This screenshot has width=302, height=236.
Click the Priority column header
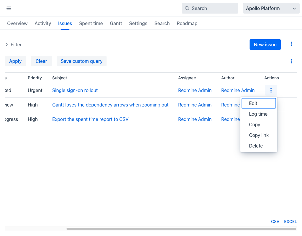click(x=35, y=78)
